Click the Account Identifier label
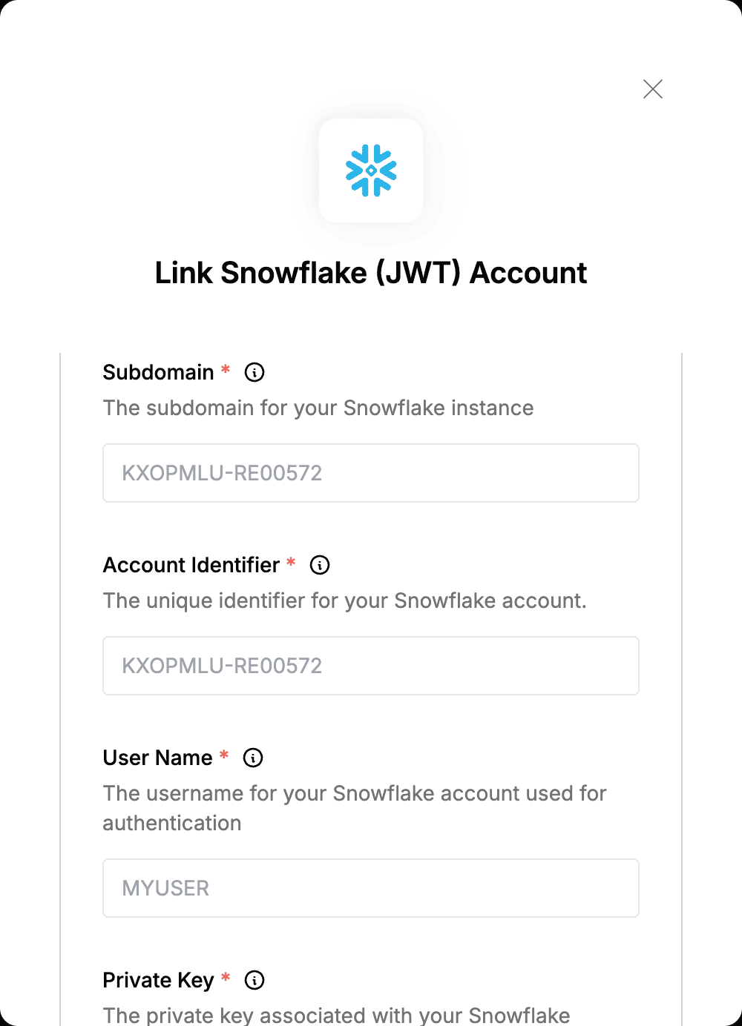This screenshot has width=742, height=1026. click(191, 565)
